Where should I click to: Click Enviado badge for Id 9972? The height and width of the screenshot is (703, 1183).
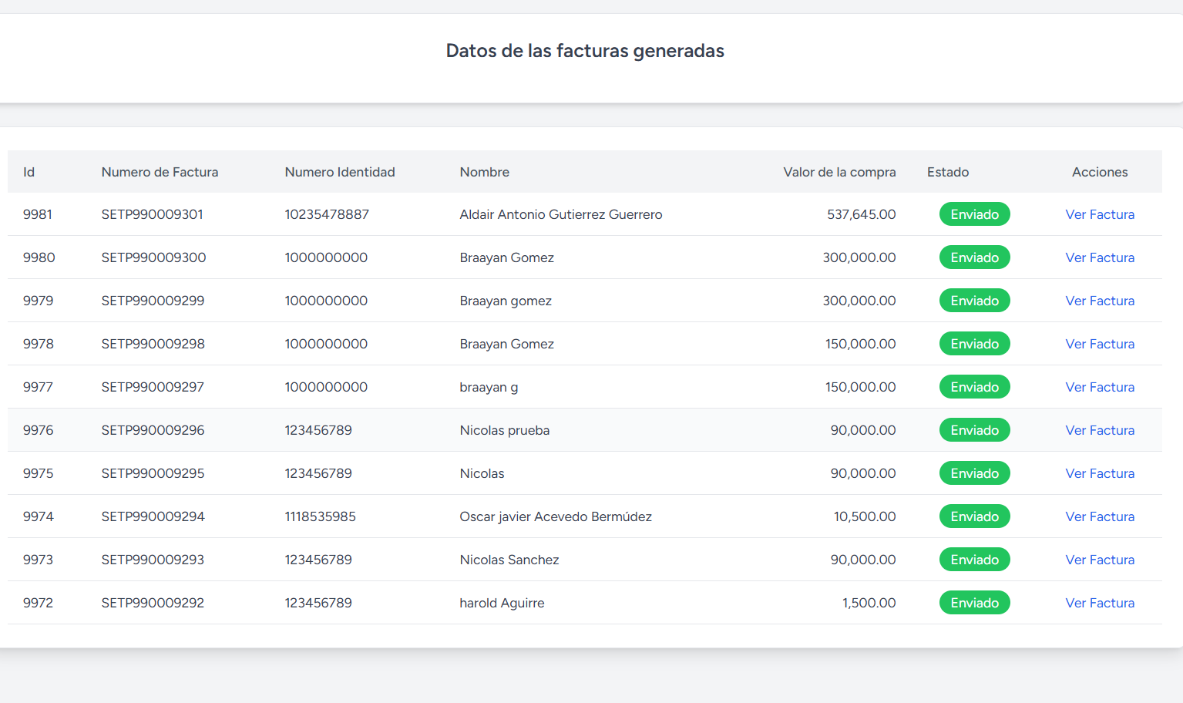pyautogui.click(x=974, y=603)
